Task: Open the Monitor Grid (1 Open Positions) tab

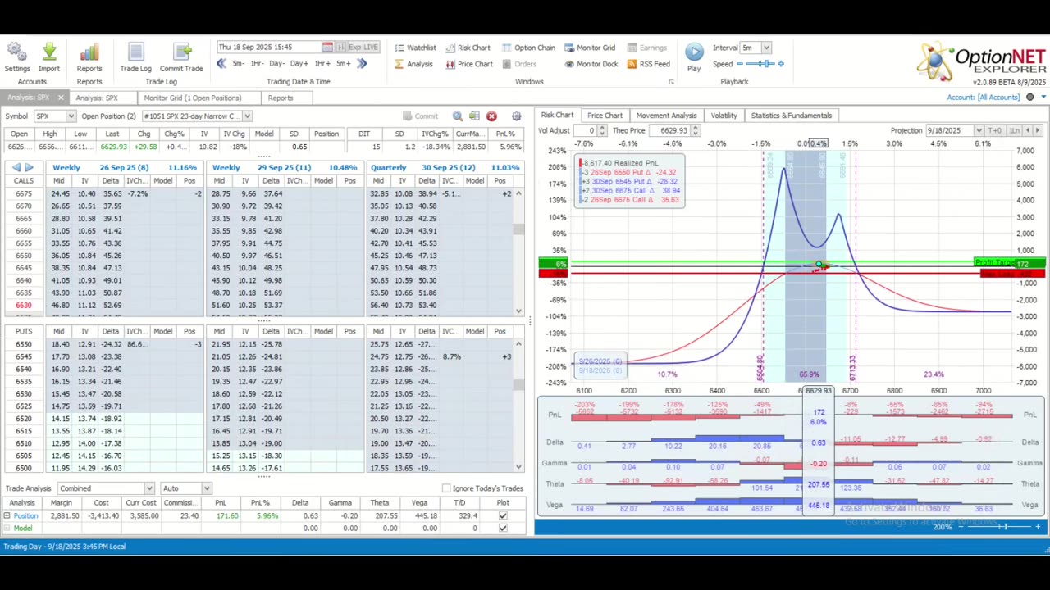Action: pyautogui.click(x=193, y=98)
